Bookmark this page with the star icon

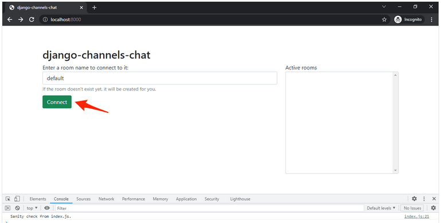click(384, 19)
